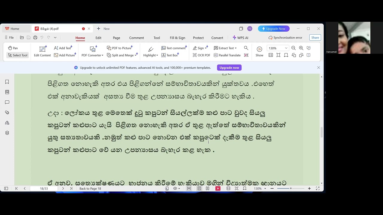Print the document
Viewport: 383px width, 215px height.
coord(35,38)
